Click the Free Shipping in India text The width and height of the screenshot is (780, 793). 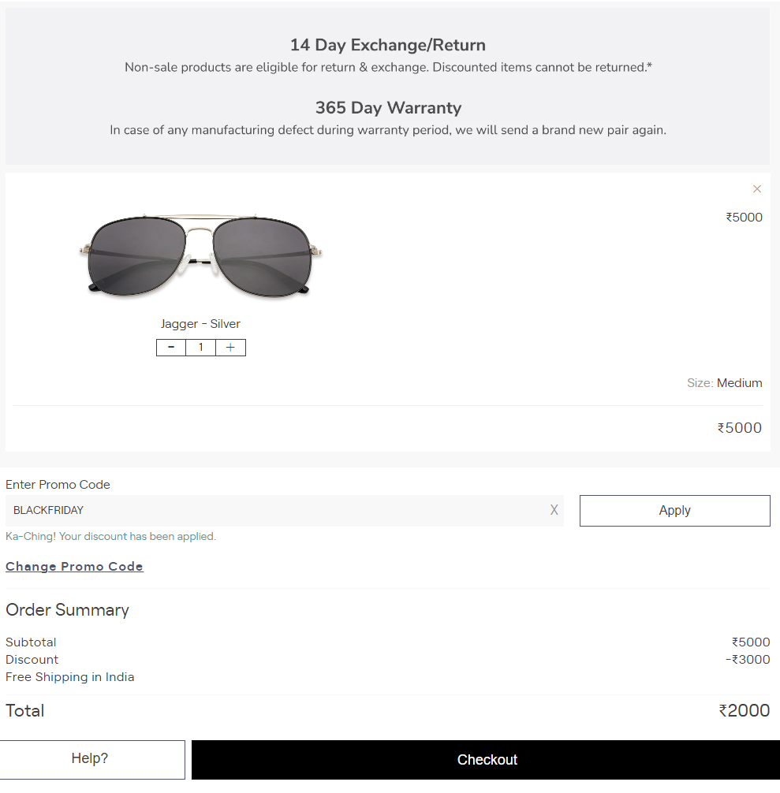tap(69, 676)
